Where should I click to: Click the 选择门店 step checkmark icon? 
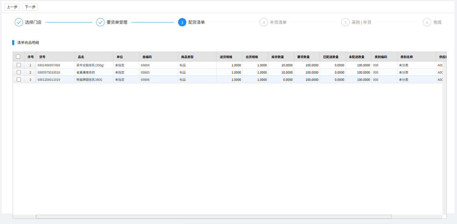click(x=19, y=22)
